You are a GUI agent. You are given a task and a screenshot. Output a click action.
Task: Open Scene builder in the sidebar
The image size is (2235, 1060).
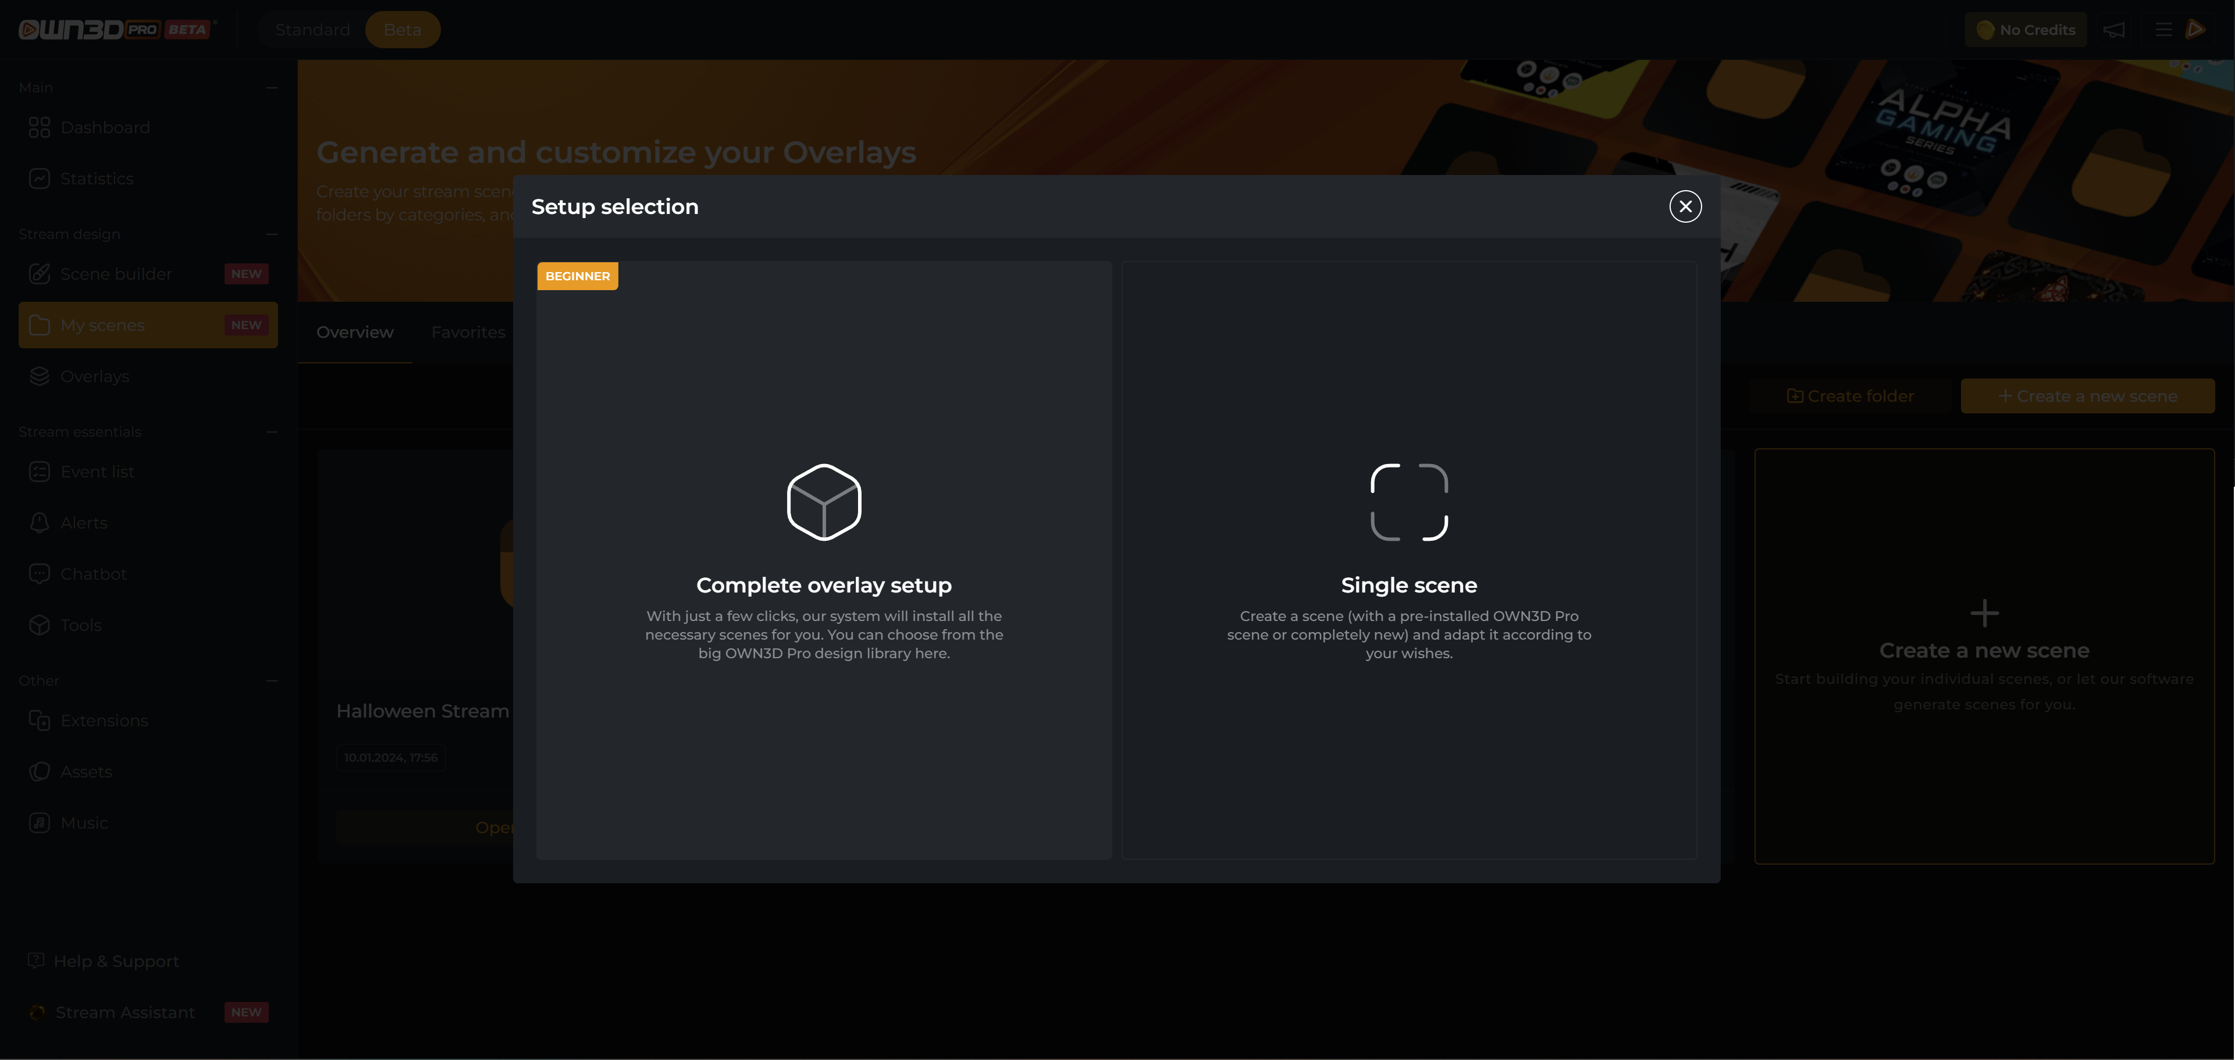click(116, 274)
